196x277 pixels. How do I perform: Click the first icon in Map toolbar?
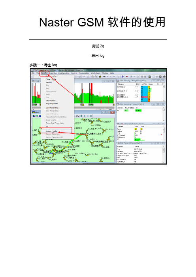point(34,116)
